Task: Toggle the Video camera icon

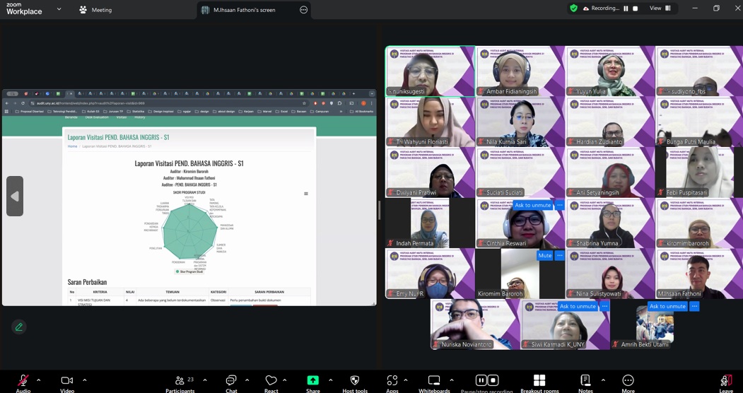Action: [x=67, y=380]
